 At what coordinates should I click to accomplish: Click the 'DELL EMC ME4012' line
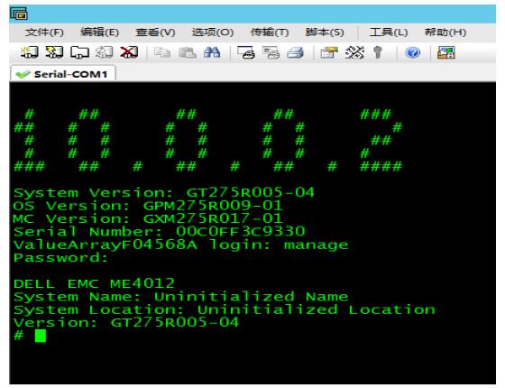pos(94,283)
